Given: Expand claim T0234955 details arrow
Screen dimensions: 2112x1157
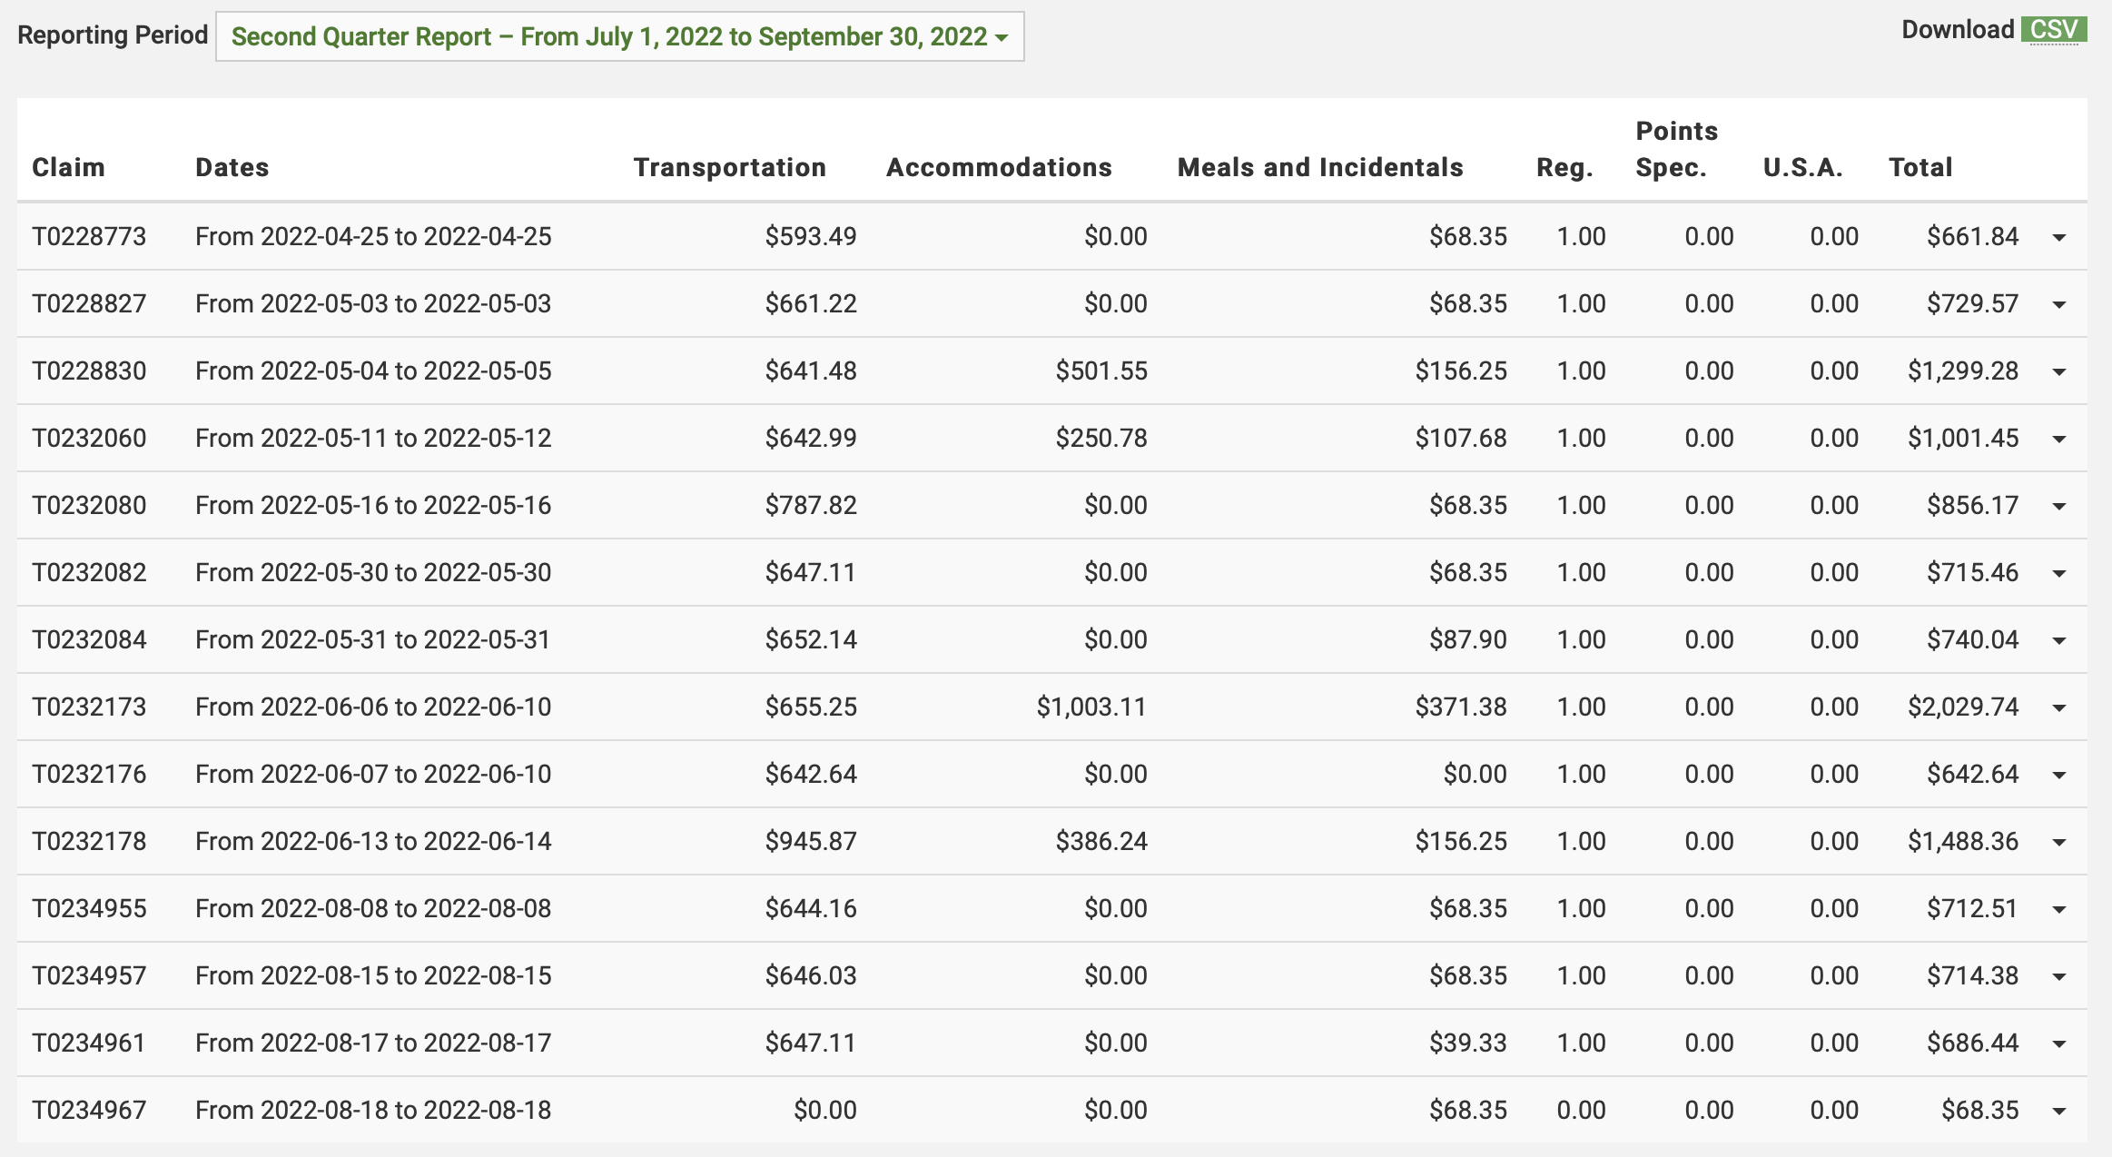Looking at the screenshot, I should (2058, 910).
